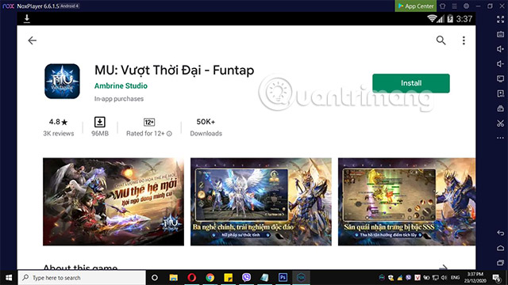
Task: Open the taskbar clock and date
Action: click(475, 278)
